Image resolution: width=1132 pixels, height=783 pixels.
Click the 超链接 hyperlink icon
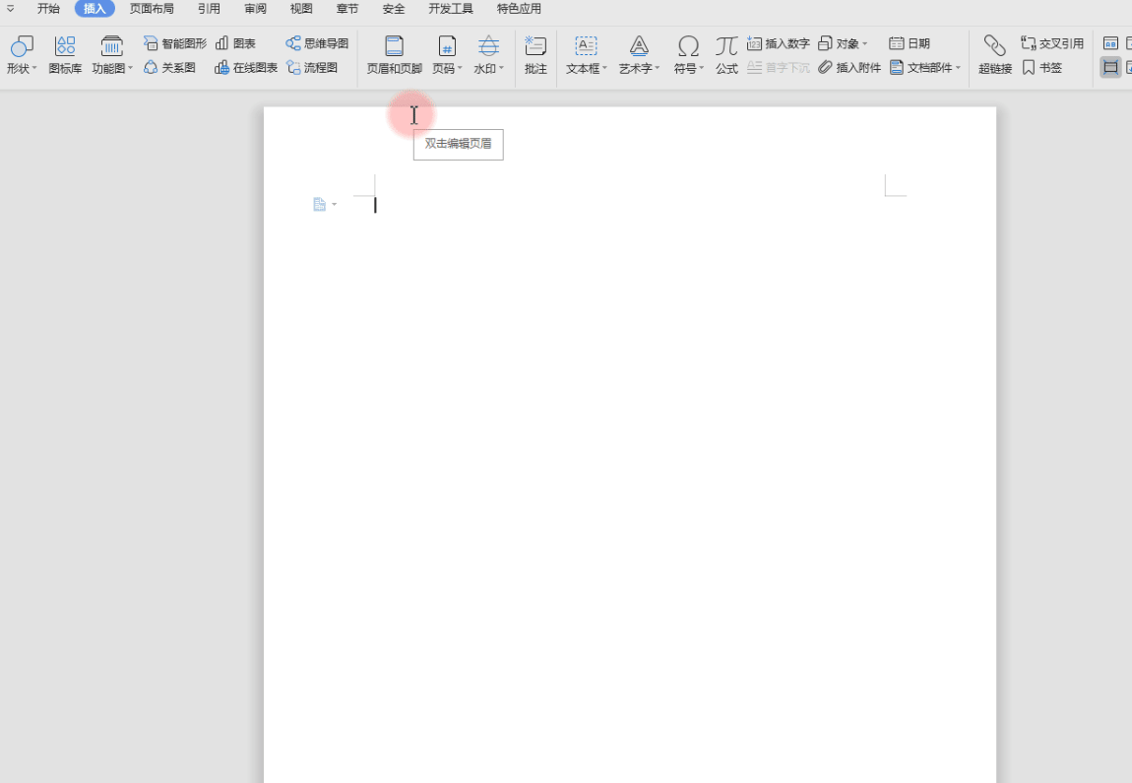point(995,55)
